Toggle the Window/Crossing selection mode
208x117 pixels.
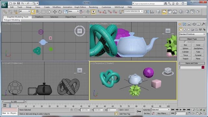(x=49, y=12)
